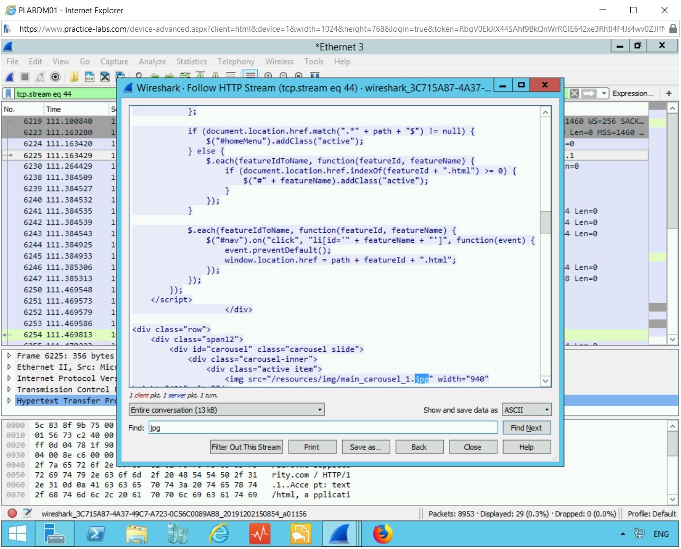Open expert information from red status circle
This screenshot has width=681, height=549.
pos(12,513)
